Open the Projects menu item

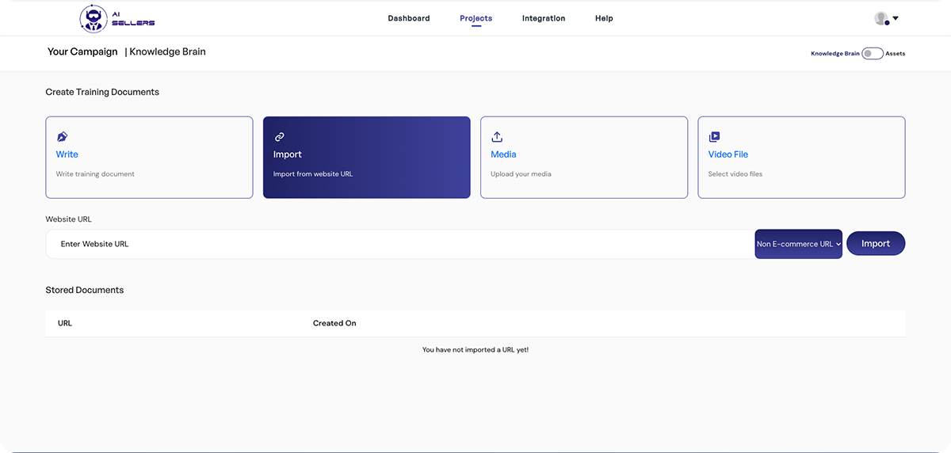[x=475, y=18]
